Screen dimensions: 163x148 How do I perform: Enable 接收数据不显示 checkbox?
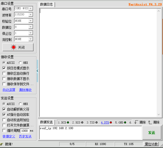pyautogui.click(x=4, y=79)
